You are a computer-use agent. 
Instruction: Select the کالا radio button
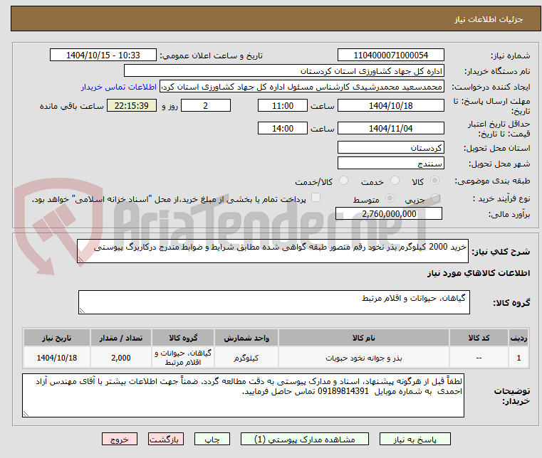(434, 181)
